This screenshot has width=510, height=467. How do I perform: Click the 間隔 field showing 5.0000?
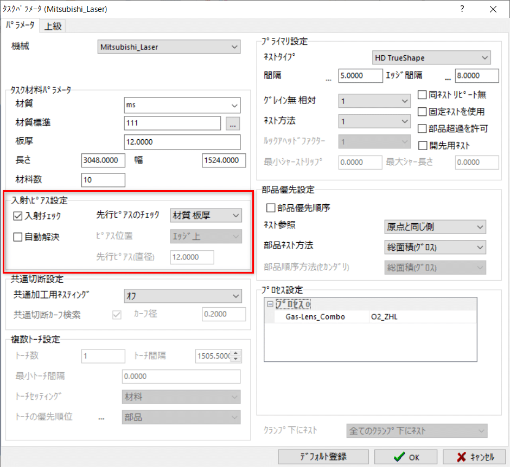(360, 76)
